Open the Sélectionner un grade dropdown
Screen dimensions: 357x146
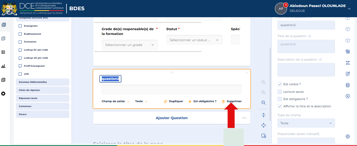130,45
